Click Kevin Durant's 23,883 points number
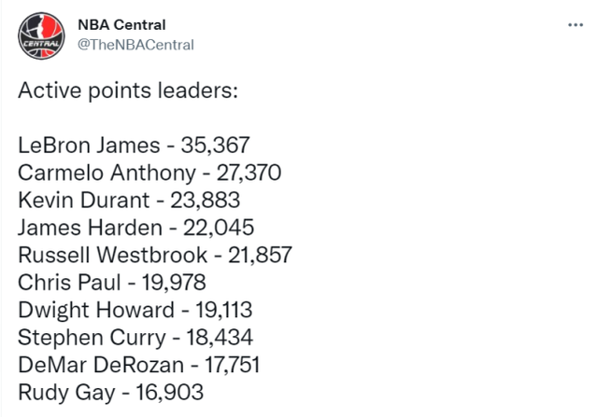598x417 pixels. click(x=207, y=200)
